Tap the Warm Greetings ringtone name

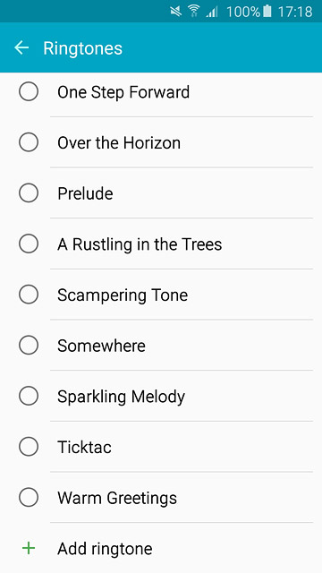(x=117, y=499)
